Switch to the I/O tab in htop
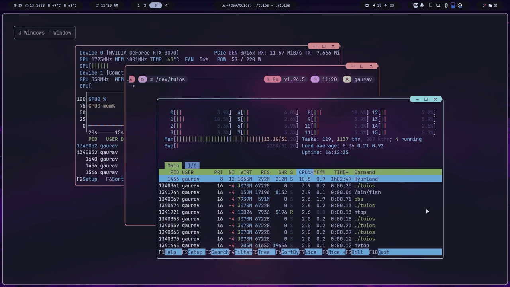Image resolution: width=510 pixels, height=287 pixels. coord(192,165)
